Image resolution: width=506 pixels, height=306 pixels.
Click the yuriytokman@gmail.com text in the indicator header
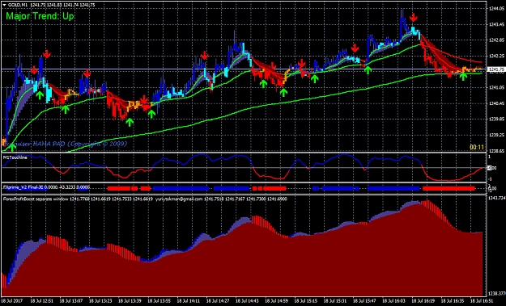tap(179, 199)
